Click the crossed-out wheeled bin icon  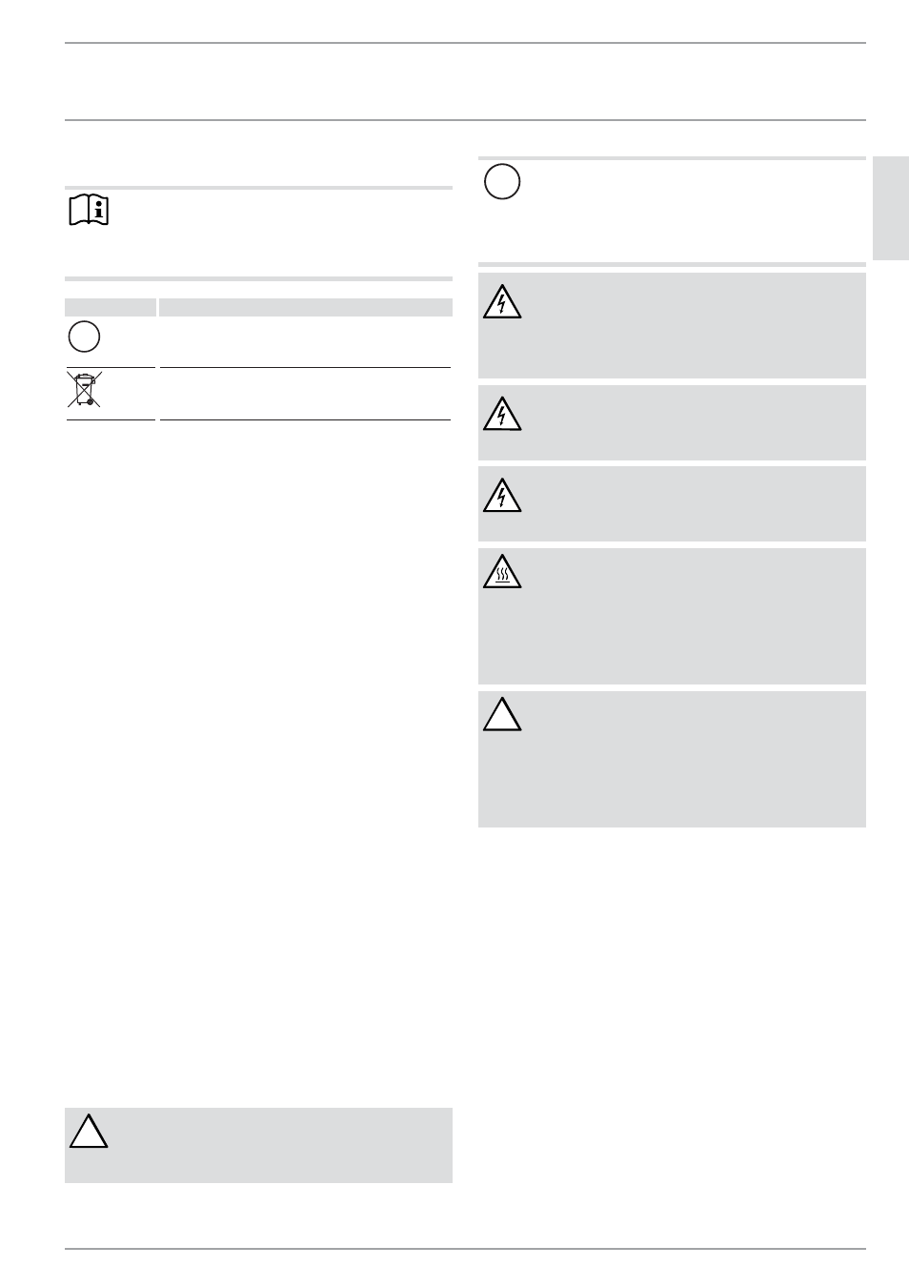[84, 390]
